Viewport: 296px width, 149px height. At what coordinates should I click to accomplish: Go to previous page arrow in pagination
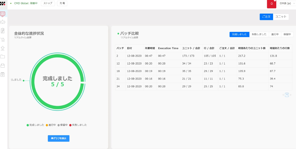point(283,95)
